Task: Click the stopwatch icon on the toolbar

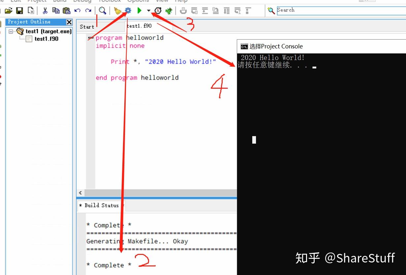Action: point(158,10)
